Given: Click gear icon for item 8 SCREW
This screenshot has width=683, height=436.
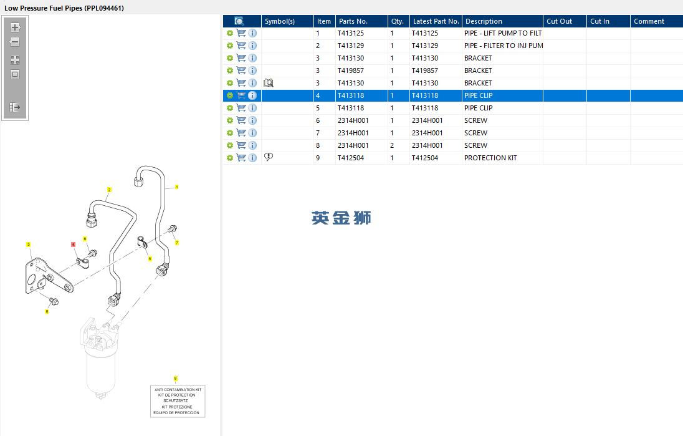Looking at the screenshot, I should pos(229,145).
